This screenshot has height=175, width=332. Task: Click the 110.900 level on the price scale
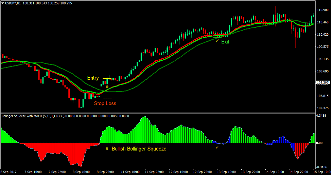click(323, 10)
